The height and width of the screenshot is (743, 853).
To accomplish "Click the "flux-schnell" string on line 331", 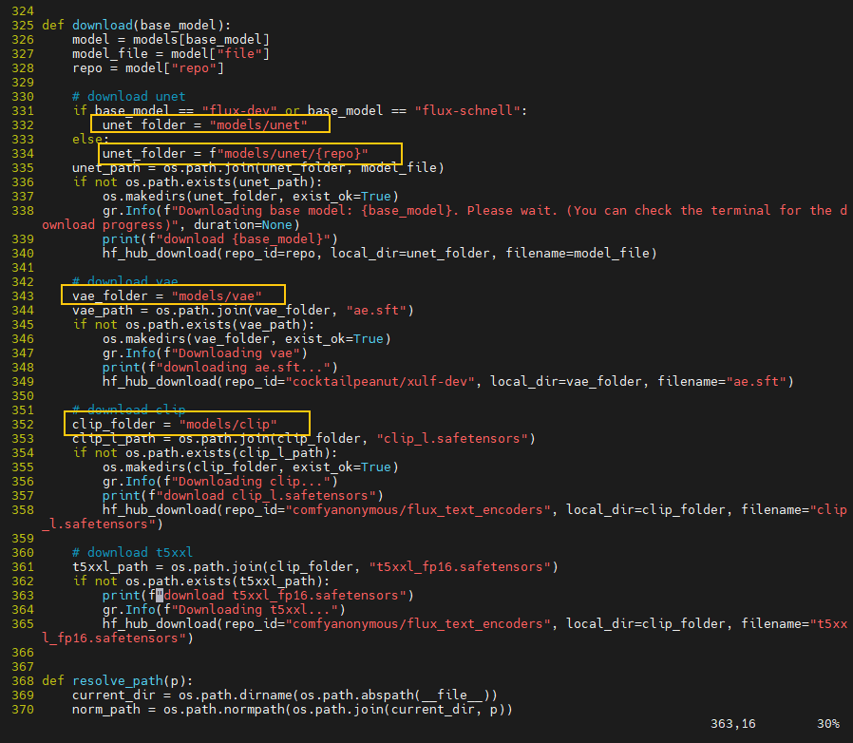I will (467, 110).
